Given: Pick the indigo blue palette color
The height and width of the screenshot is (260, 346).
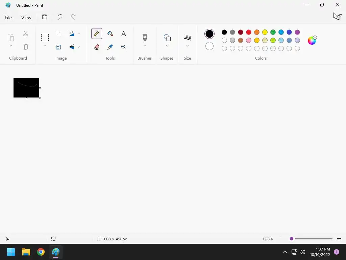Looking at the screenshot, I should [x=289, y=32].
